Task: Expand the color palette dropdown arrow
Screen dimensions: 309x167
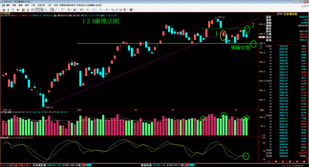Action: pos(127,10)
